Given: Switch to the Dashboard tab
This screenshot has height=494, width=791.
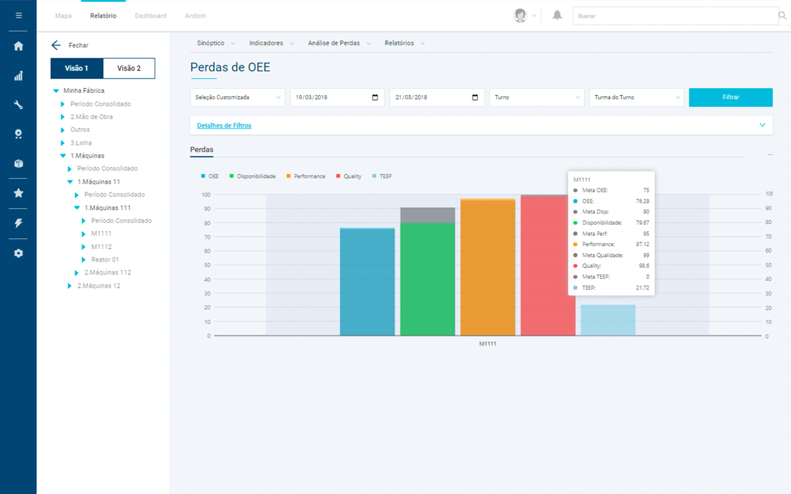Looking at the screenshot, I should (x=151, y=16).
